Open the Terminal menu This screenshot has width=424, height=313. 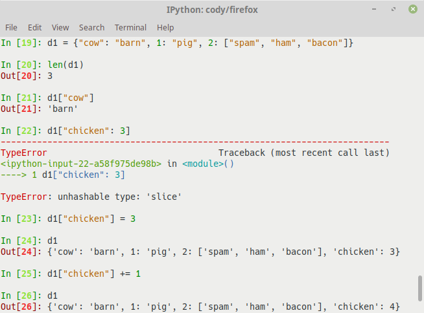(130, 28)
